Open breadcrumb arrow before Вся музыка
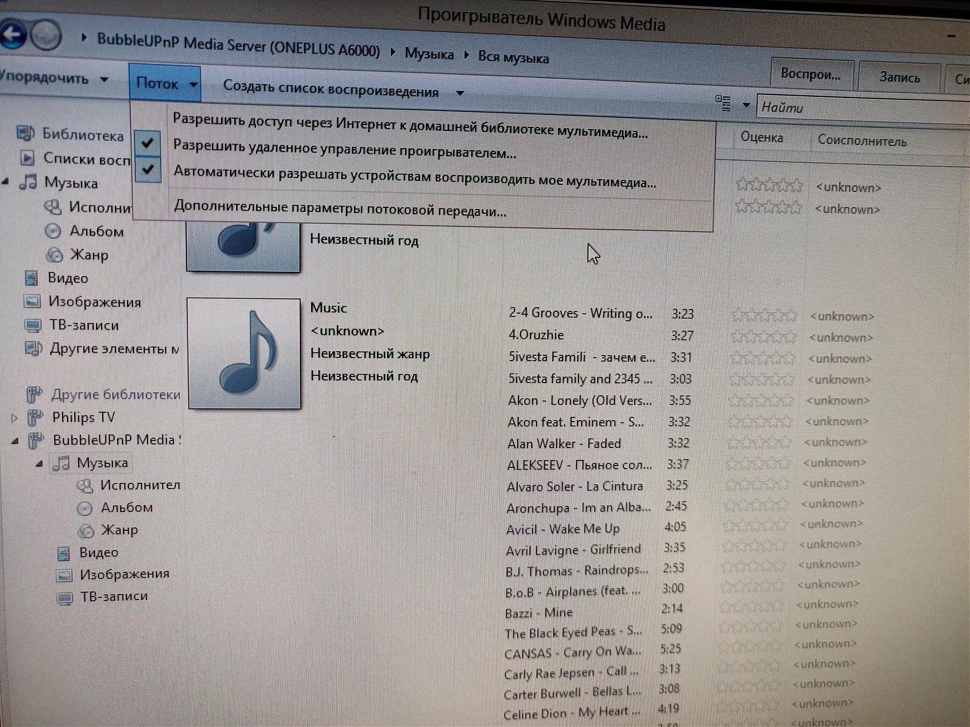Screen dimensions: 970x727 click(x=466, y=55)
